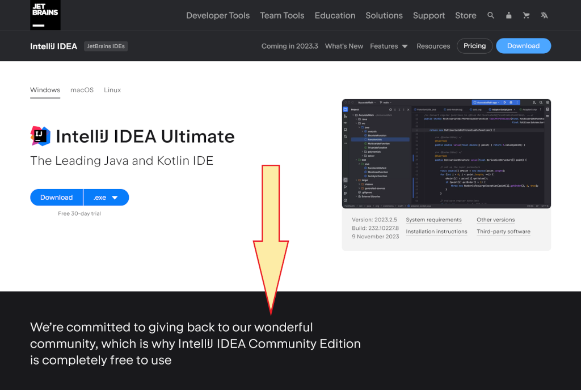Expand the Features dropdown
The image size is (581, 390).
(389, 46)
